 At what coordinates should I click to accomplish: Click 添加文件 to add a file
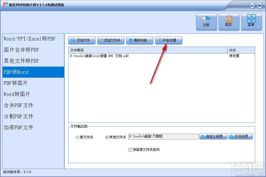pyautogui.click(x=82, y=40)
